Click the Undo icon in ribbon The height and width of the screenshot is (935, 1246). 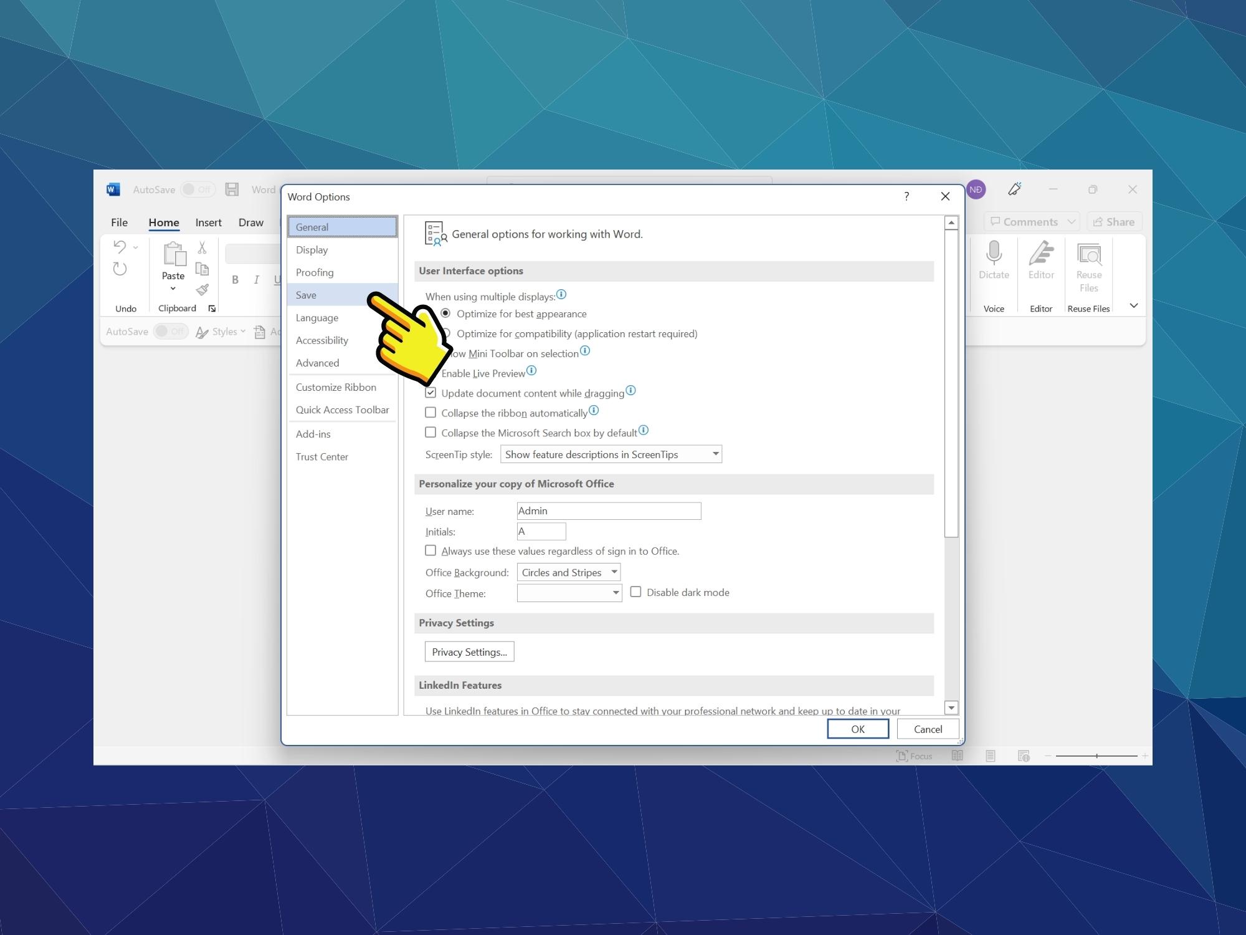pyautogui.click(x=120, y=249)
